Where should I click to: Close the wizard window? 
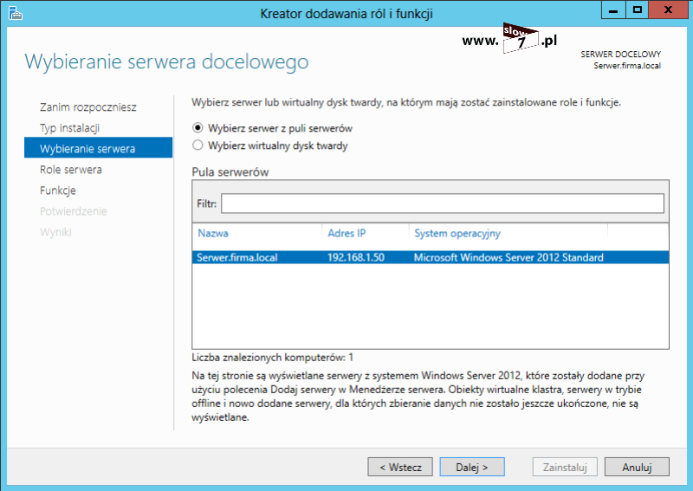[x=668, y=10]
